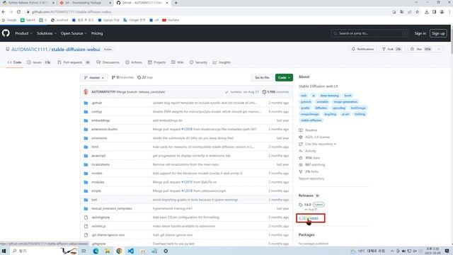Open the Google bookmark

point(9,20)
